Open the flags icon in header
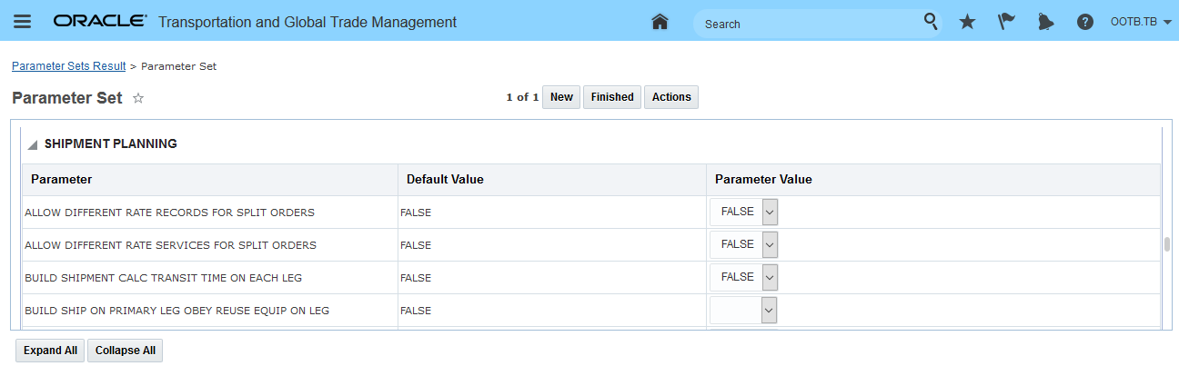 click(x=1006, y=22)
